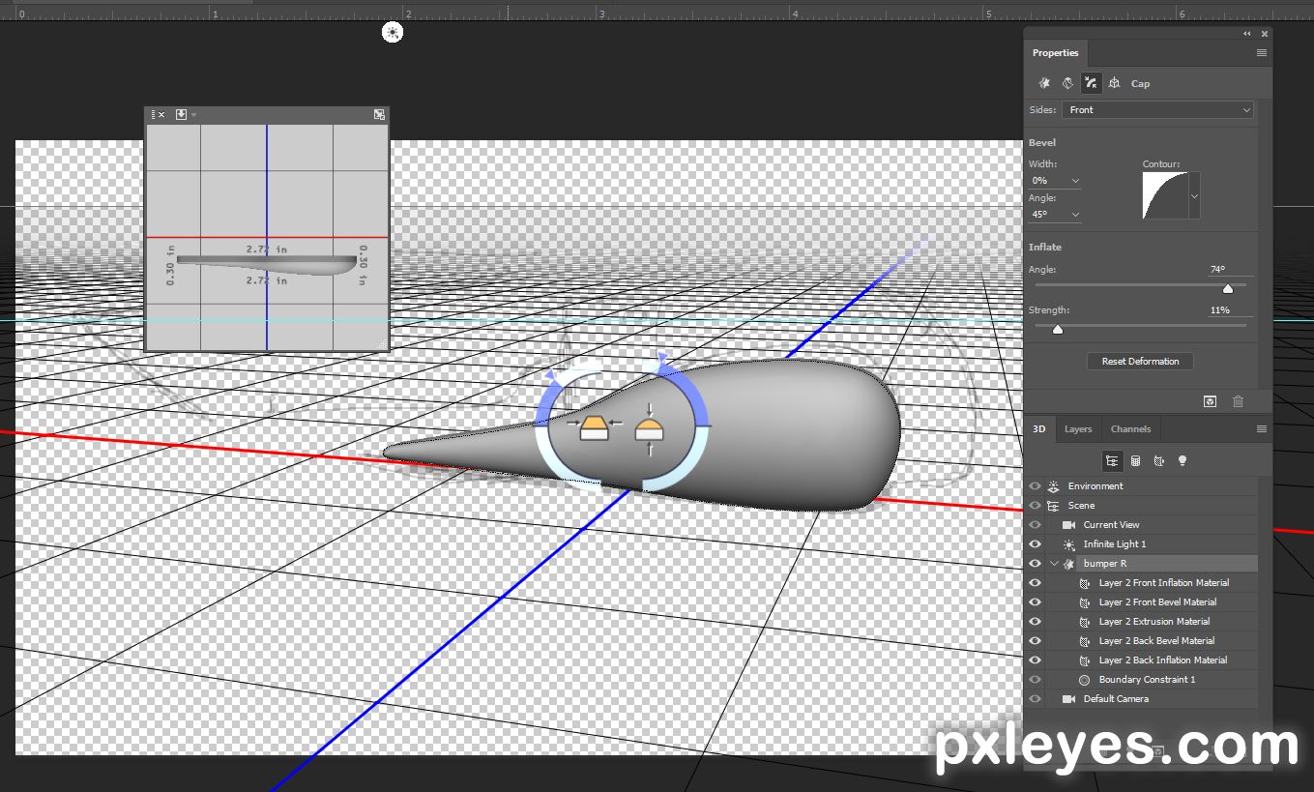
Task: Filter 3D panel by lights
Action: 1182,461
